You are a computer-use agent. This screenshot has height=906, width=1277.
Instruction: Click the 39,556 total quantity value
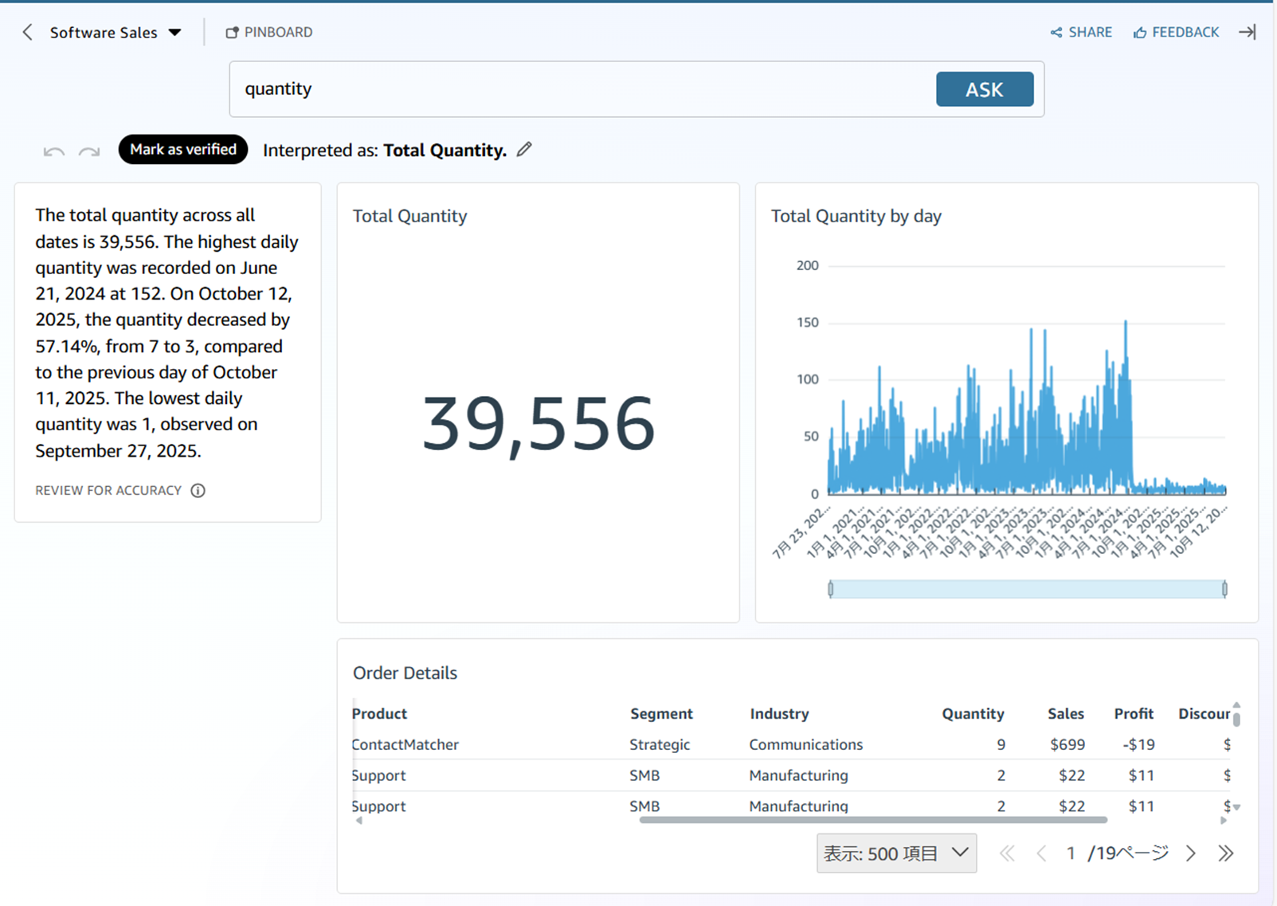click(539, 423)
